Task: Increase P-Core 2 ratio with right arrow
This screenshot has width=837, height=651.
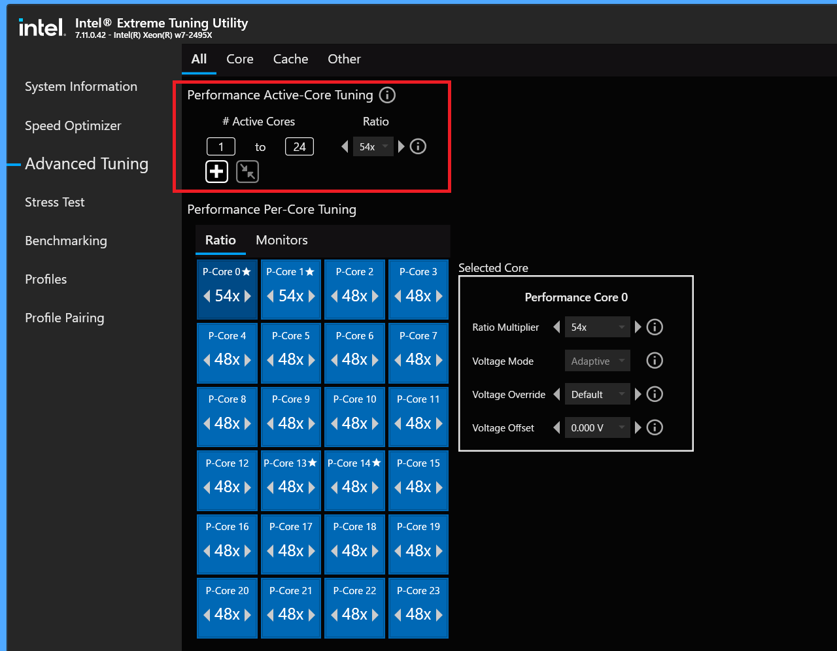Action: click(x=375, y=296)
